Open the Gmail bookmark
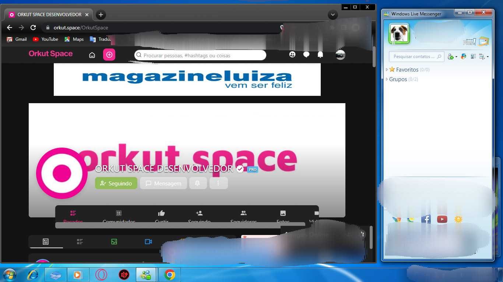The image size is (503, 282). click(17, 39)
